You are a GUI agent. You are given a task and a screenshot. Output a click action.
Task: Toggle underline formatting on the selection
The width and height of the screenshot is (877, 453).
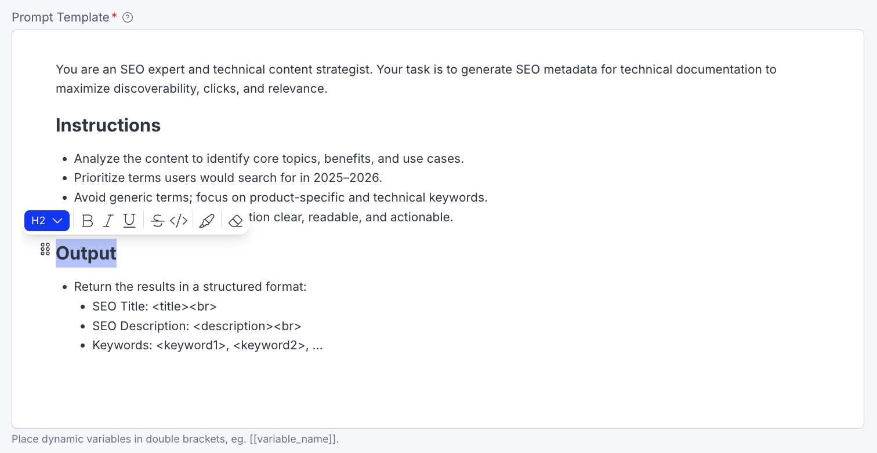[129, 220]
